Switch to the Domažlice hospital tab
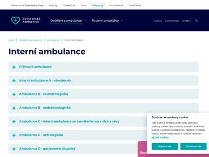 coord(69,5)
